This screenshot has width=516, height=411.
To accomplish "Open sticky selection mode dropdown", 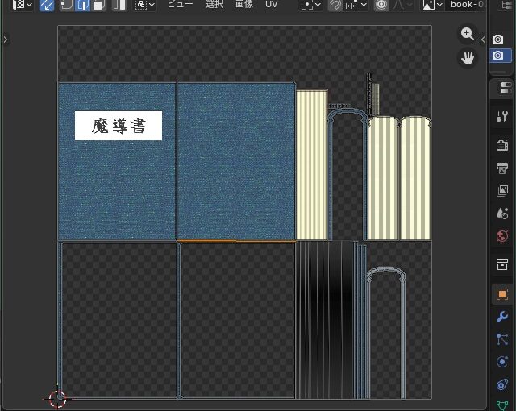I will point(145,5).
